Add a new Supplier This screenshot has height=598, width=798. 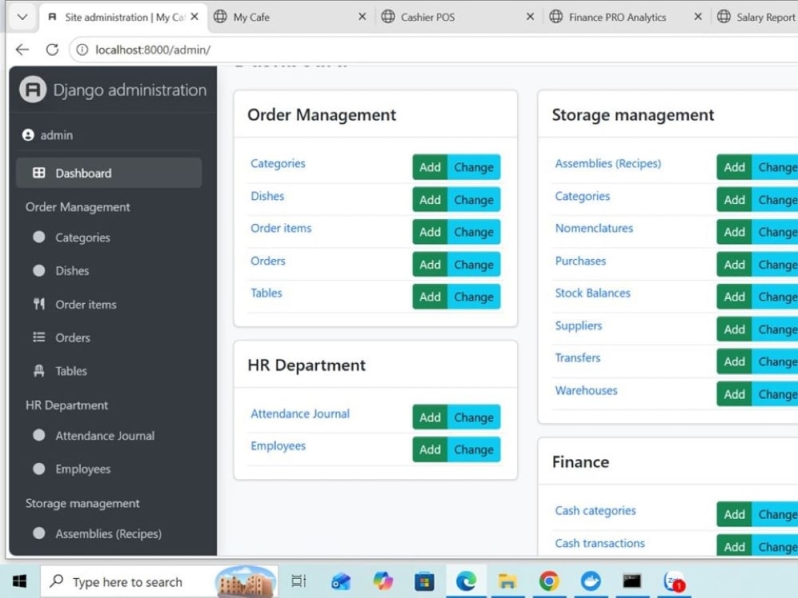734,329
